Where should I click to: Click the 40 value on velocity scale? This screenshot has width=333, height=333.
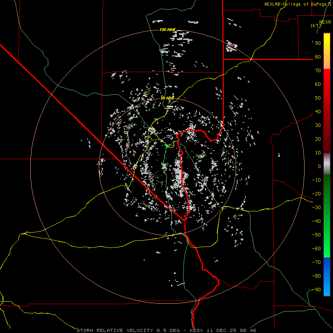[x=318, y=112]
